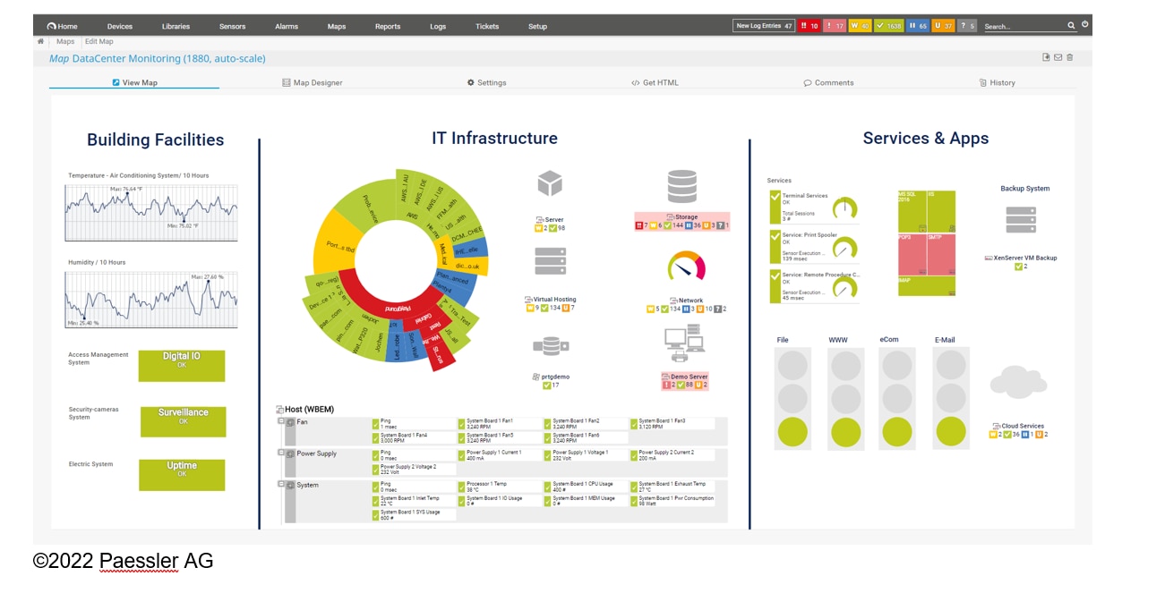Open the Edit Map breadcrumb link
Viewport: 1165px width, 593px height.
click(101, 41)
